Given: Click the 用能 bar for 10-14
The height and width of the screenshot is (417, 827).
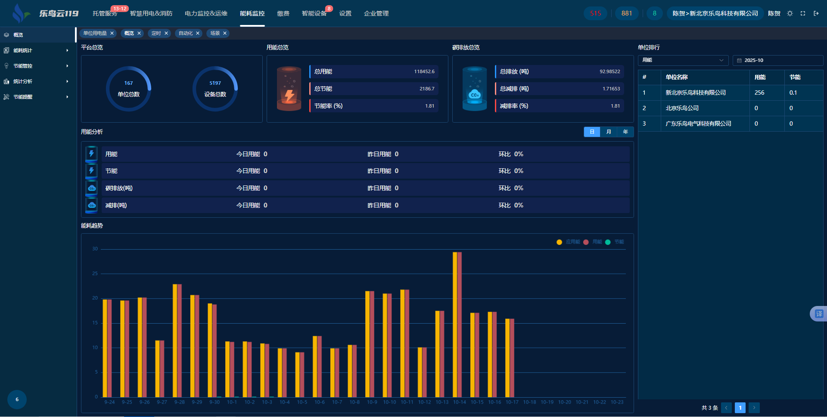Looking at the screenshot, I should [460, 324].
